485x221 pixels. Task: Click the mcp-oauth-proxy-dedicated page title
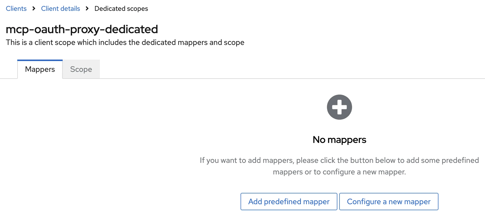click(x=82, y=29)
